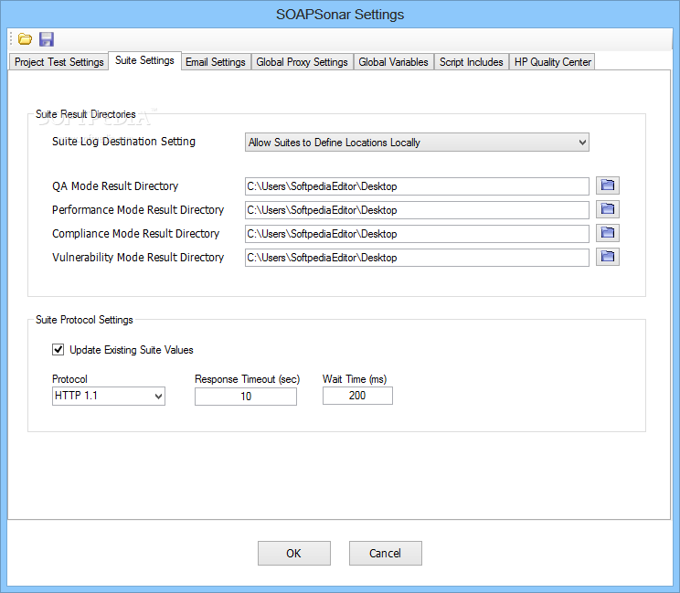Click the QA Mode Result Directory field
Viewport: 680px width, 593px height.
[417, 186]
